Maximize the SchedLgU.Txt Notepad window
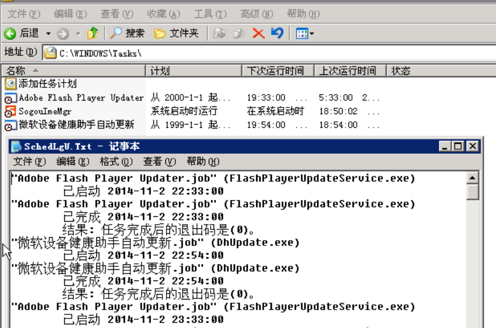Screen dimensions: 496x328 click(x=458, y=146)
